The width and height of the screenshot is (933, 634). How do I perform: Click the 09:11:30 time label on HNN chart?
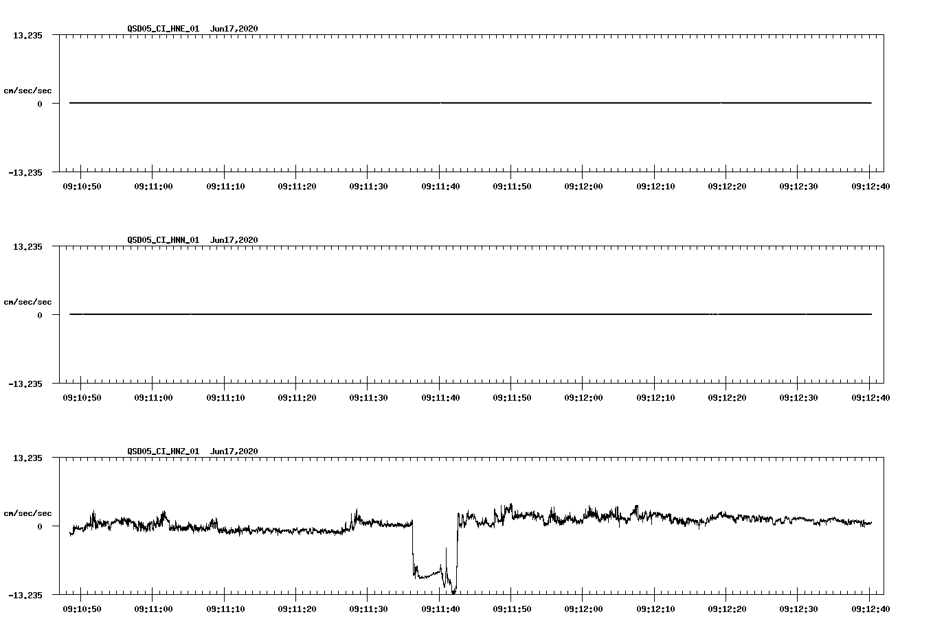coord(368,397)
